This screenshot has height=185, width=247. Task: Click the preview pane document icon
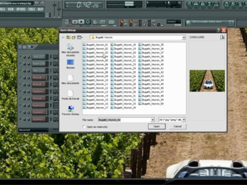(222, 37)
